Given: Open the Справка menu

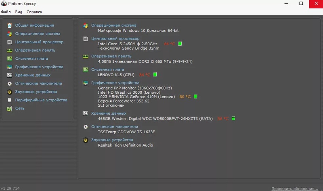Looking at the screenshot, I should tap(34, 12).
